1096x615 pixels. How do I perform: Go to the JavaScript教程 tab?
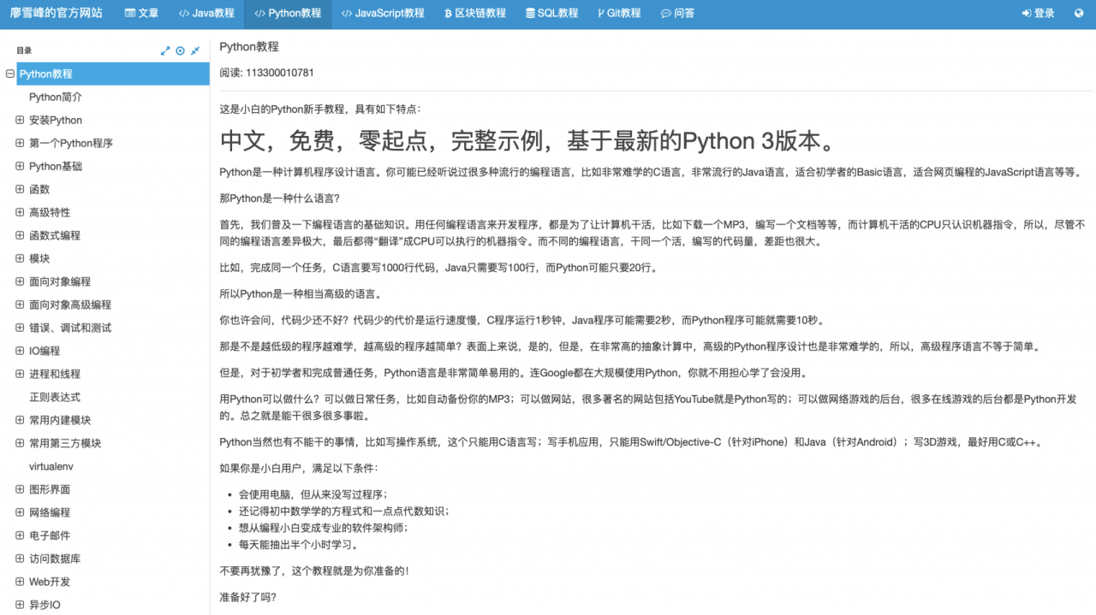point(383,14)
